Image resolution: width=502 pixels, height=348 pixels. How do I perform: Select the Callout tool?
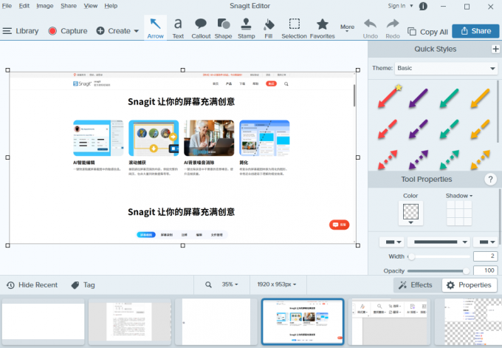pyautogui.click(x=201, y=28)
